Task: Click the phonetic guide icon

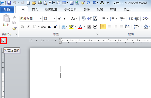Action: (89, 18)
